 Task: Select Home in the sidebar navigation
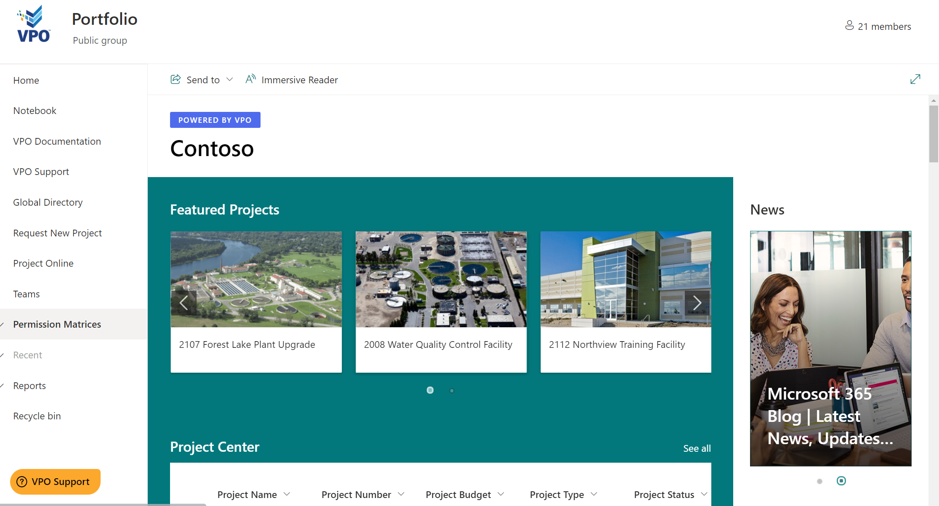click(26, 80)
